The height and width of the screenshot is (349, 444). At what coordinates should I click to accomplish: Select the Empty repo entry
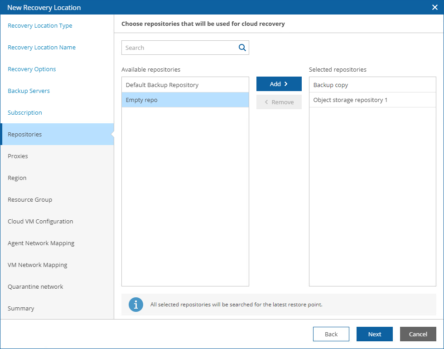coord(185,100)
